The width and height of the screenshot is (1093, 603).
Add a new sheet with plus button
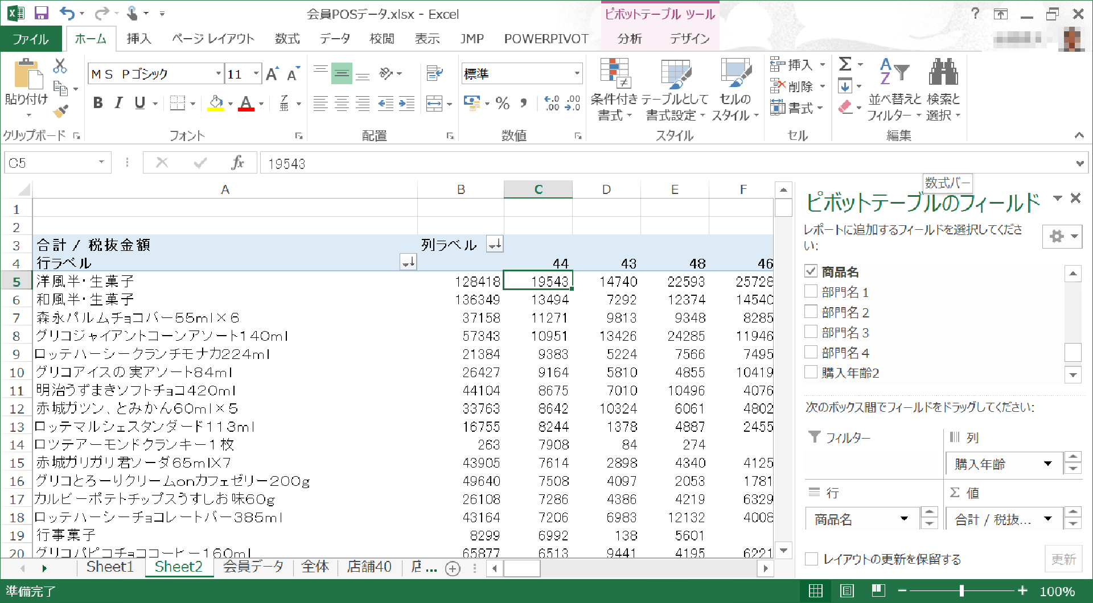tap(453, 568)
